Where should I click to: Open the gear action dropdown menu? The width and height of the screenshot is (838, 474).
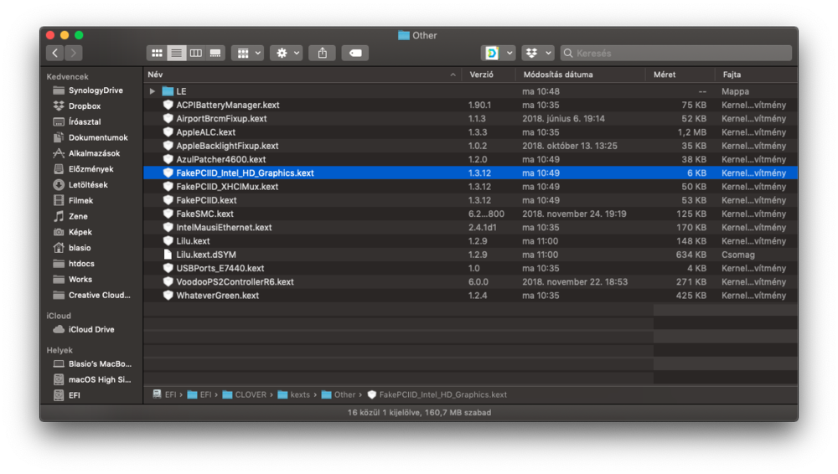point(286,53)
